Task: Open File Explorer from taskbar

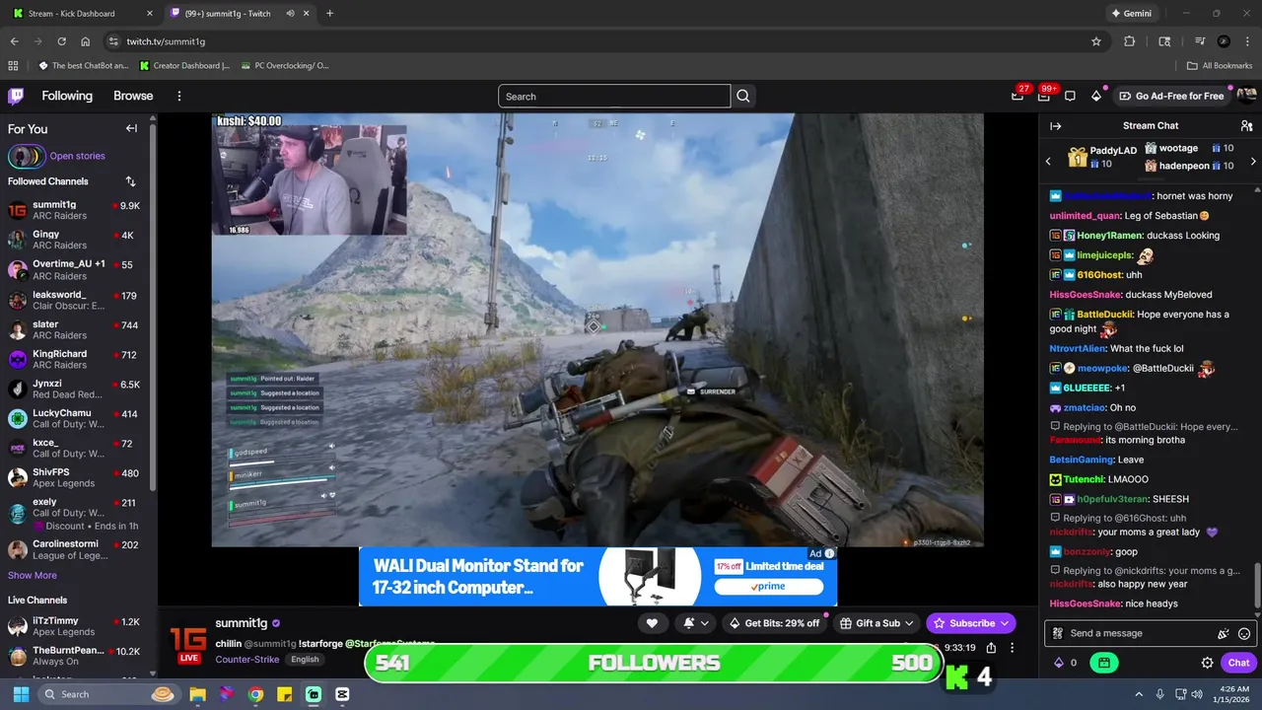Action: (197, 694)
